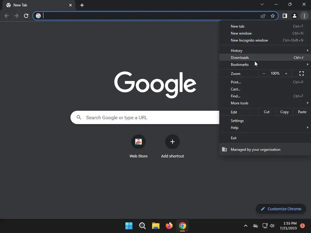Click Customize Chrome button
This screenshot has width=311, height=233.
click(x=281, y=209)
